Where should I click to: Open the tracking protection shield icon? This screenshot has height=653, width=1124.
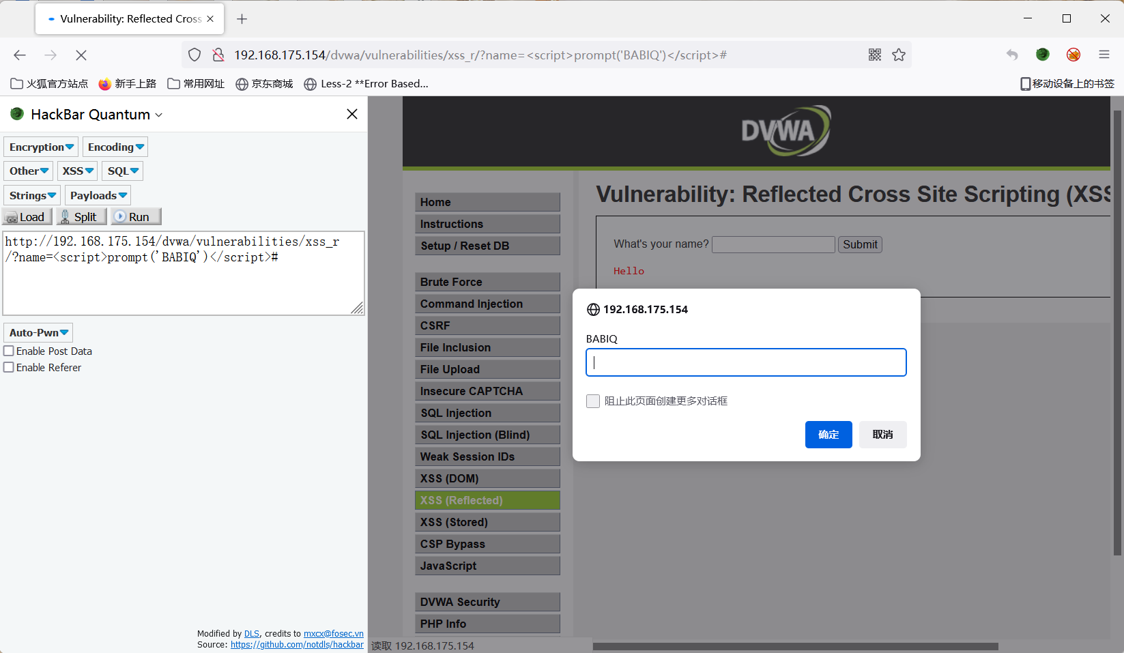click(194, 55)
